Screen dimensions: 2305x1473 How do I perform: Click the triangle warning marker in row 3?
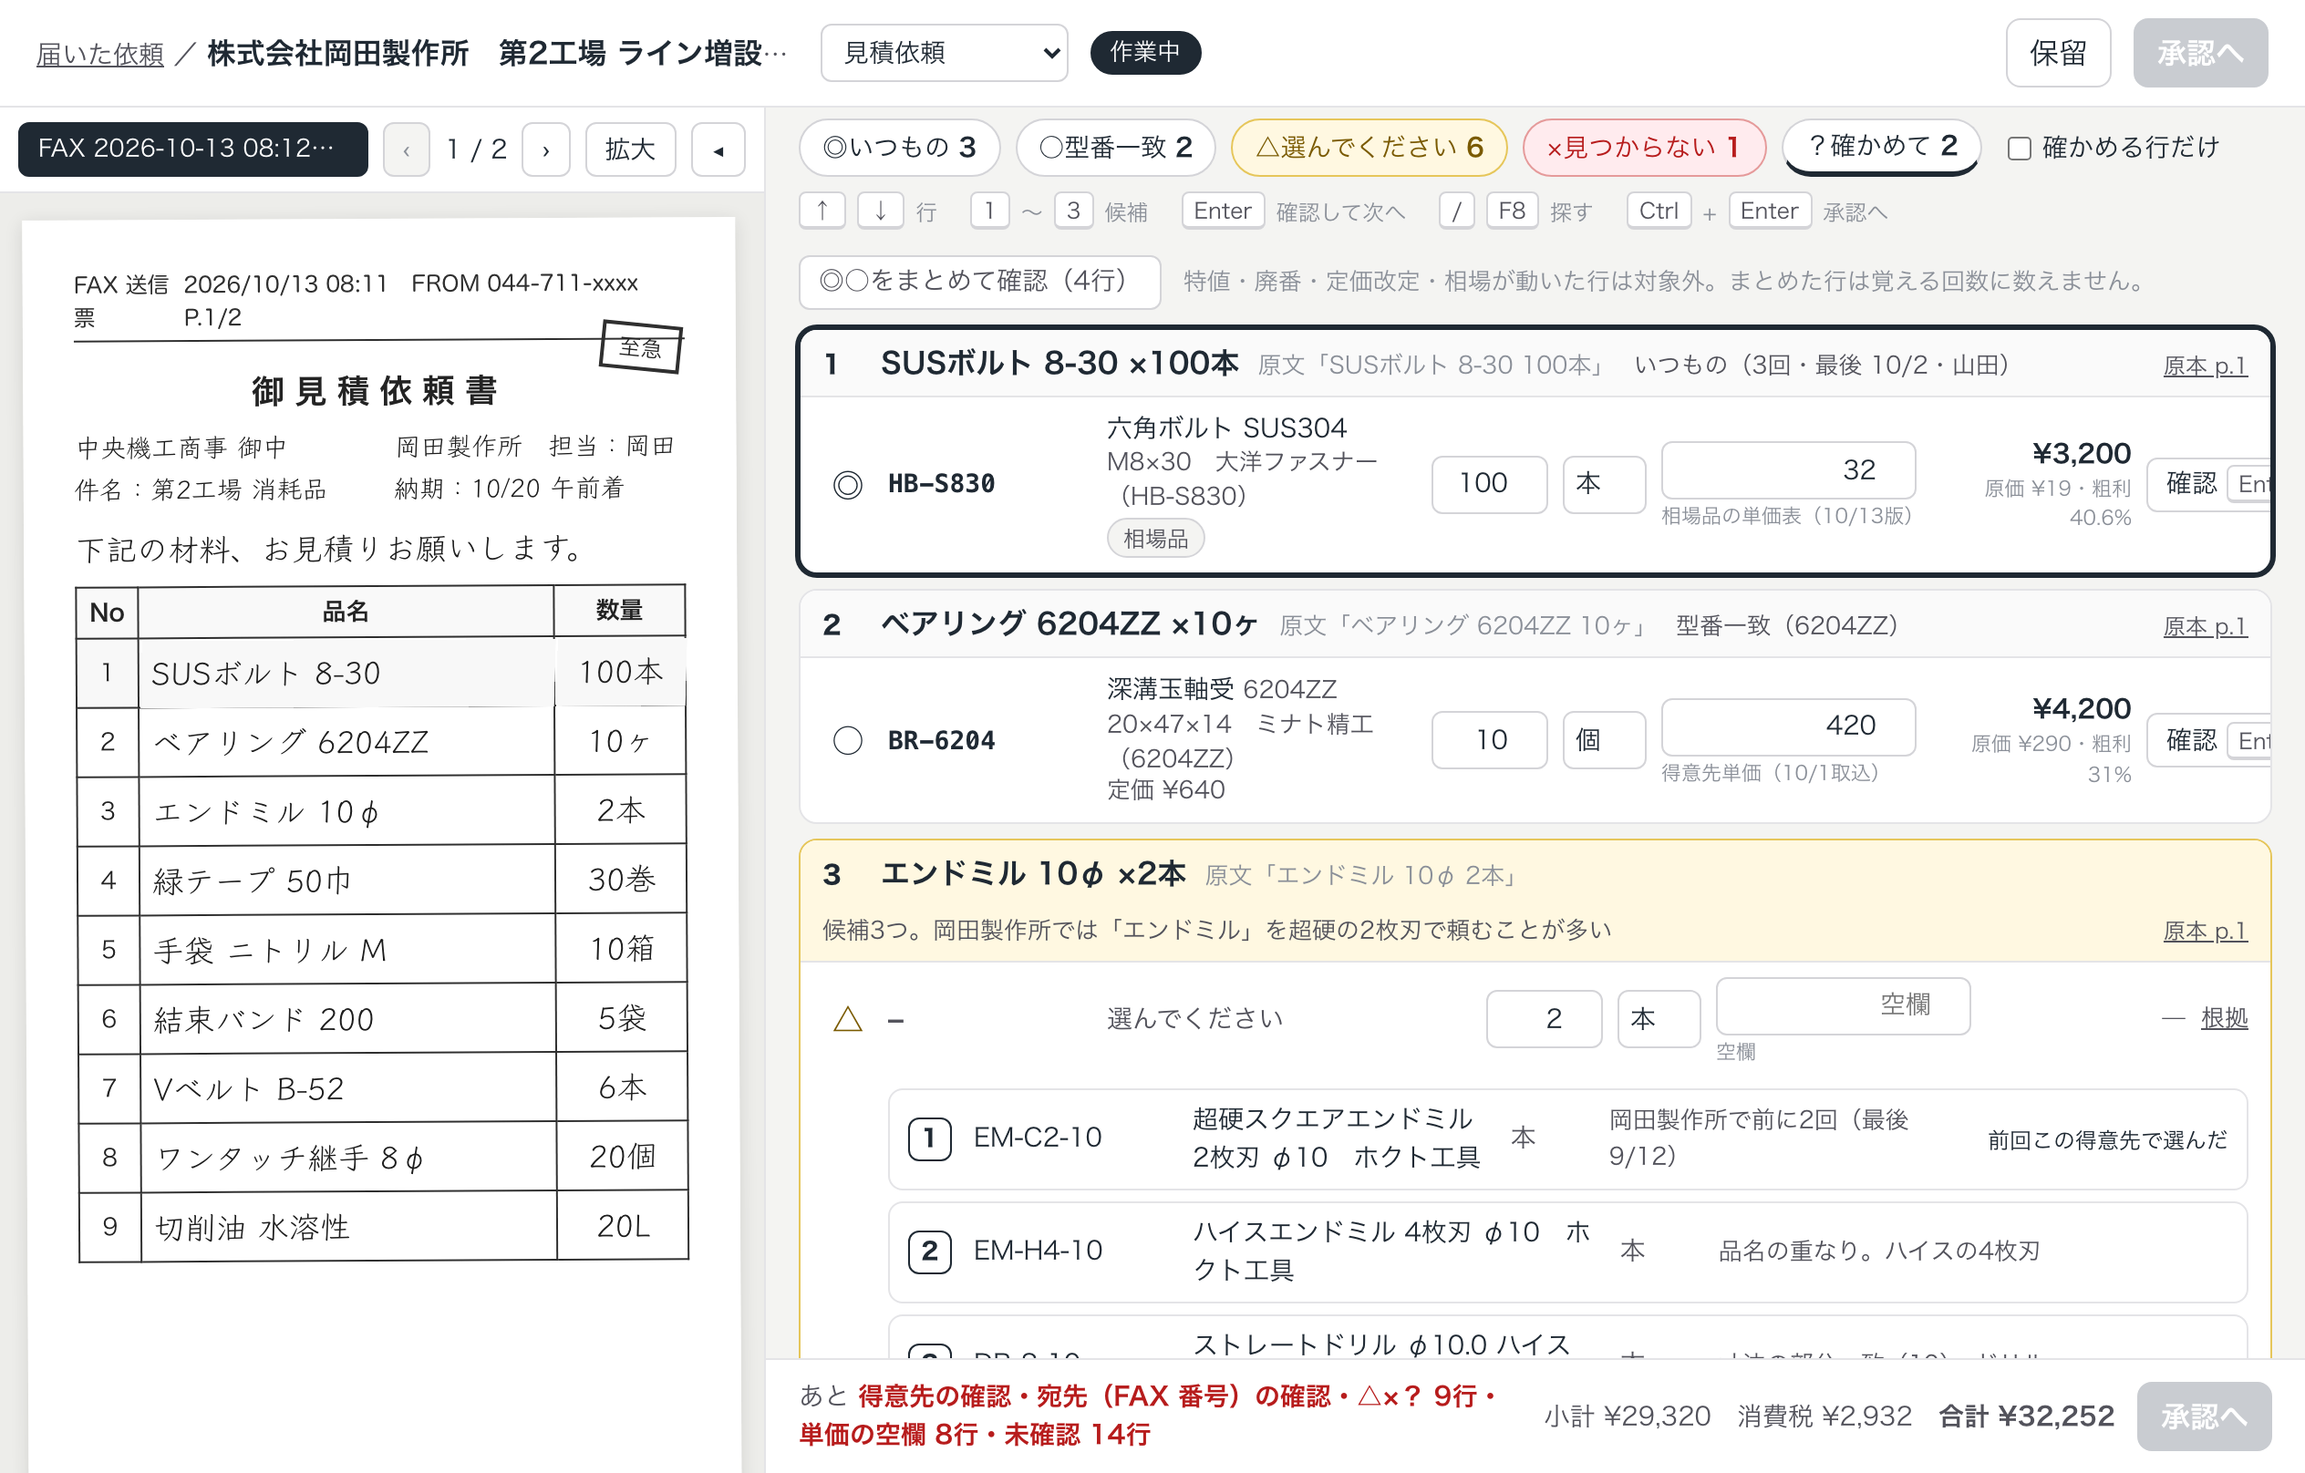coord(847,1018)
